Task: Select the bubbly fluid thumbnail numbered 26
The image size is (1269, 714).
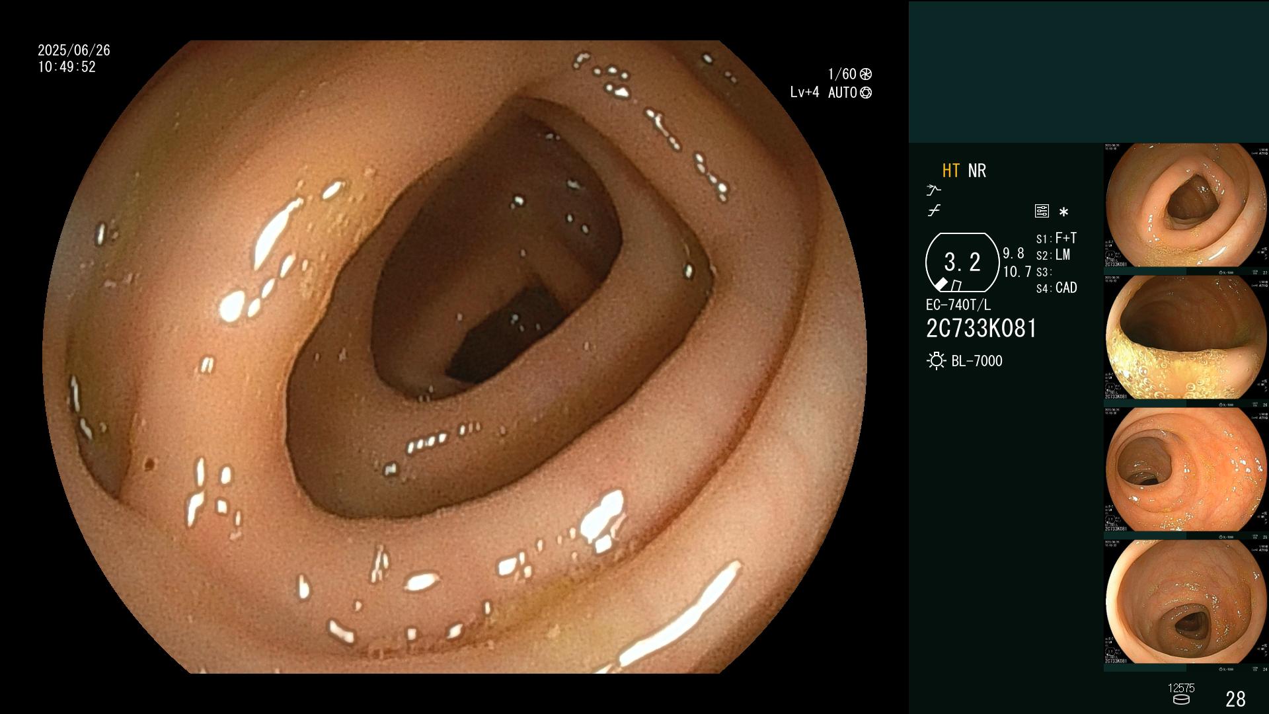Action: point(1186,341)
